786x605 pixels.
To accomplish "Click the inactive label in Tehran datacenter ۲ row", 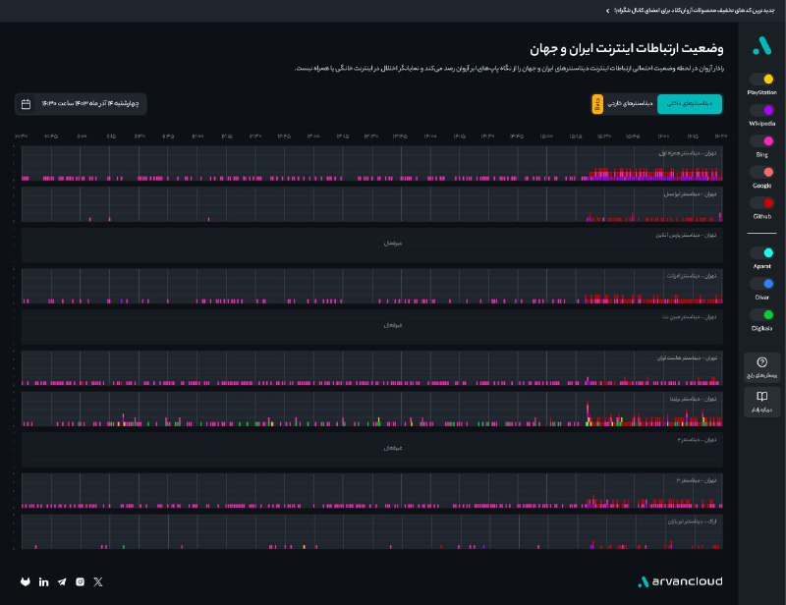I will pos(393,448).
